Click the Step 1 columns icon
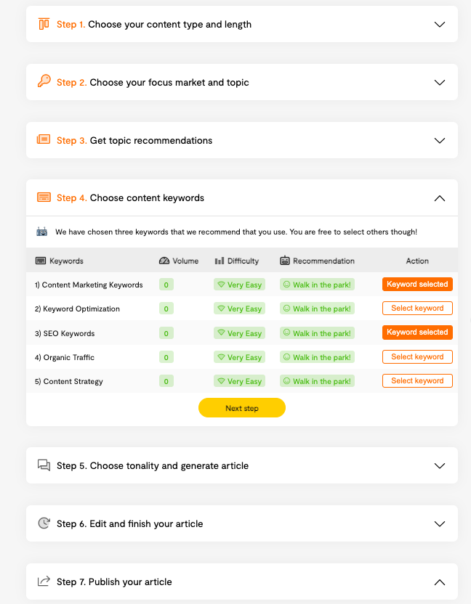Image resolution: width=471 pixels, height=604 pixels. 44,24
